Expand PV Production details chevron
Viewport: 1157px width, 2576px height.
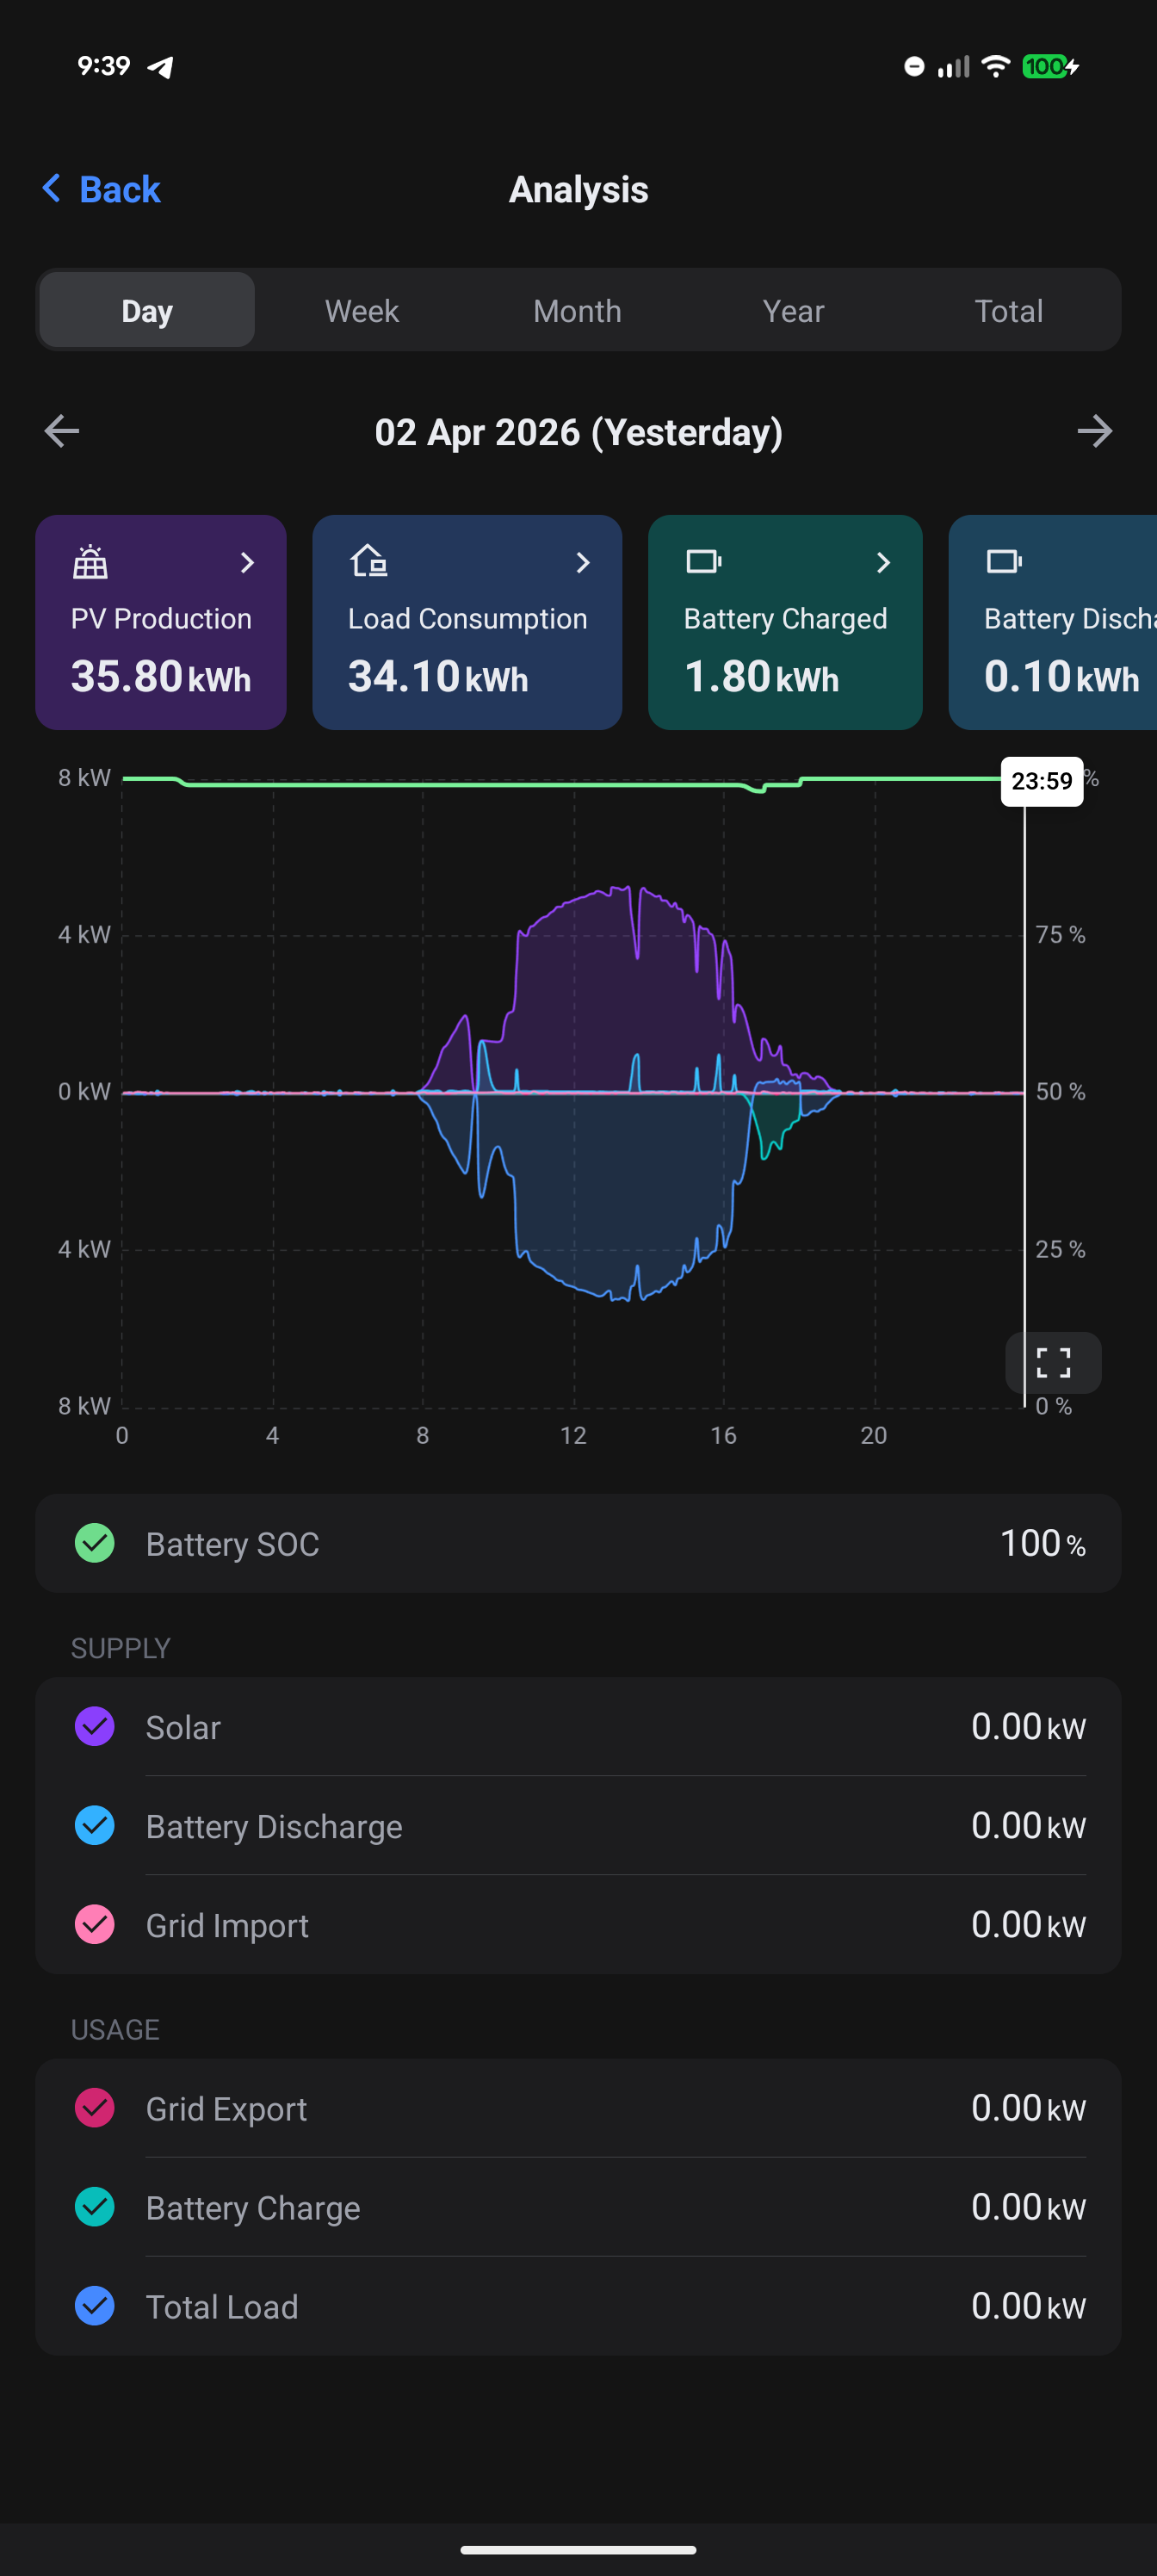[247, 563]
